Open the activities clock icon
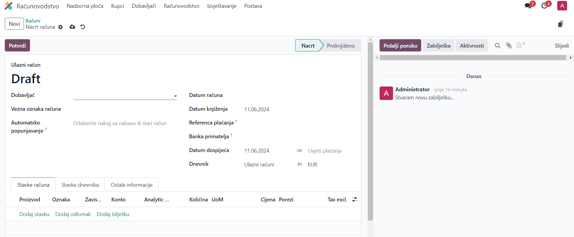574x237 pixels. pos(544,6)
